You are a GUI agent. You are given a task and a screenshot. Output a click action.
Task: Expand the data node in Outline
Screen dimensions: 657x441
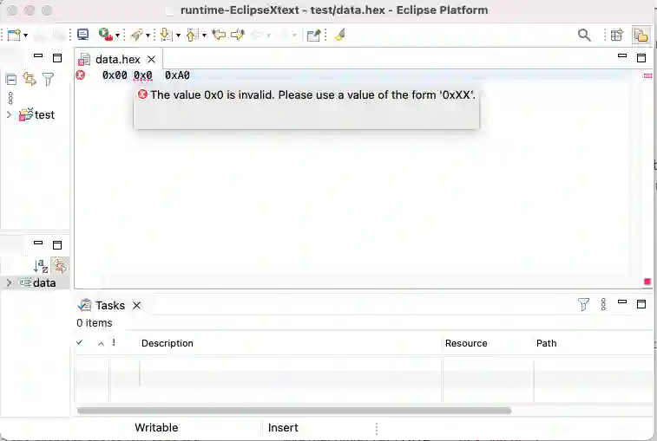9,283
